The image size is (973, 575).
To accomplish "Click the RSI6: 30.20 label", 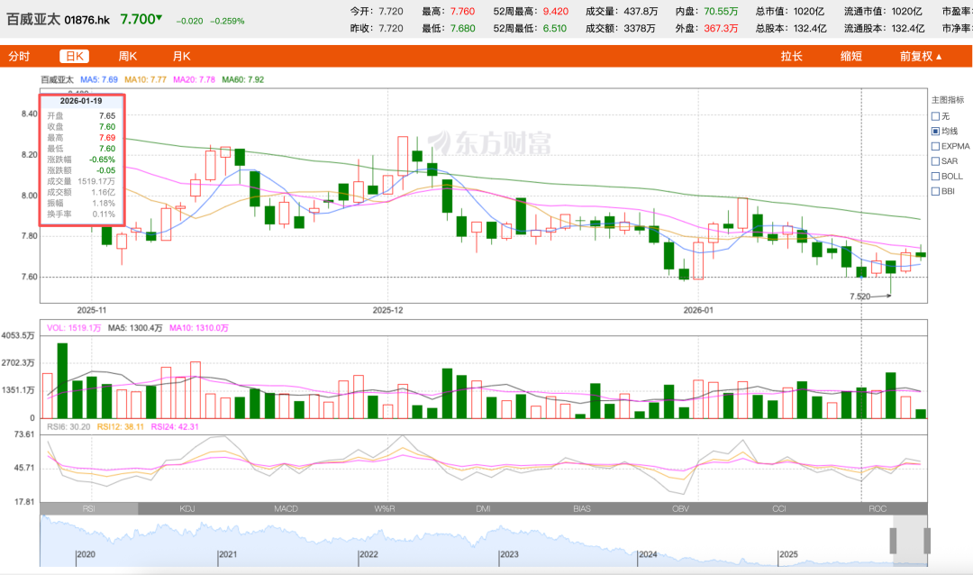I will (x=68, y=426).
